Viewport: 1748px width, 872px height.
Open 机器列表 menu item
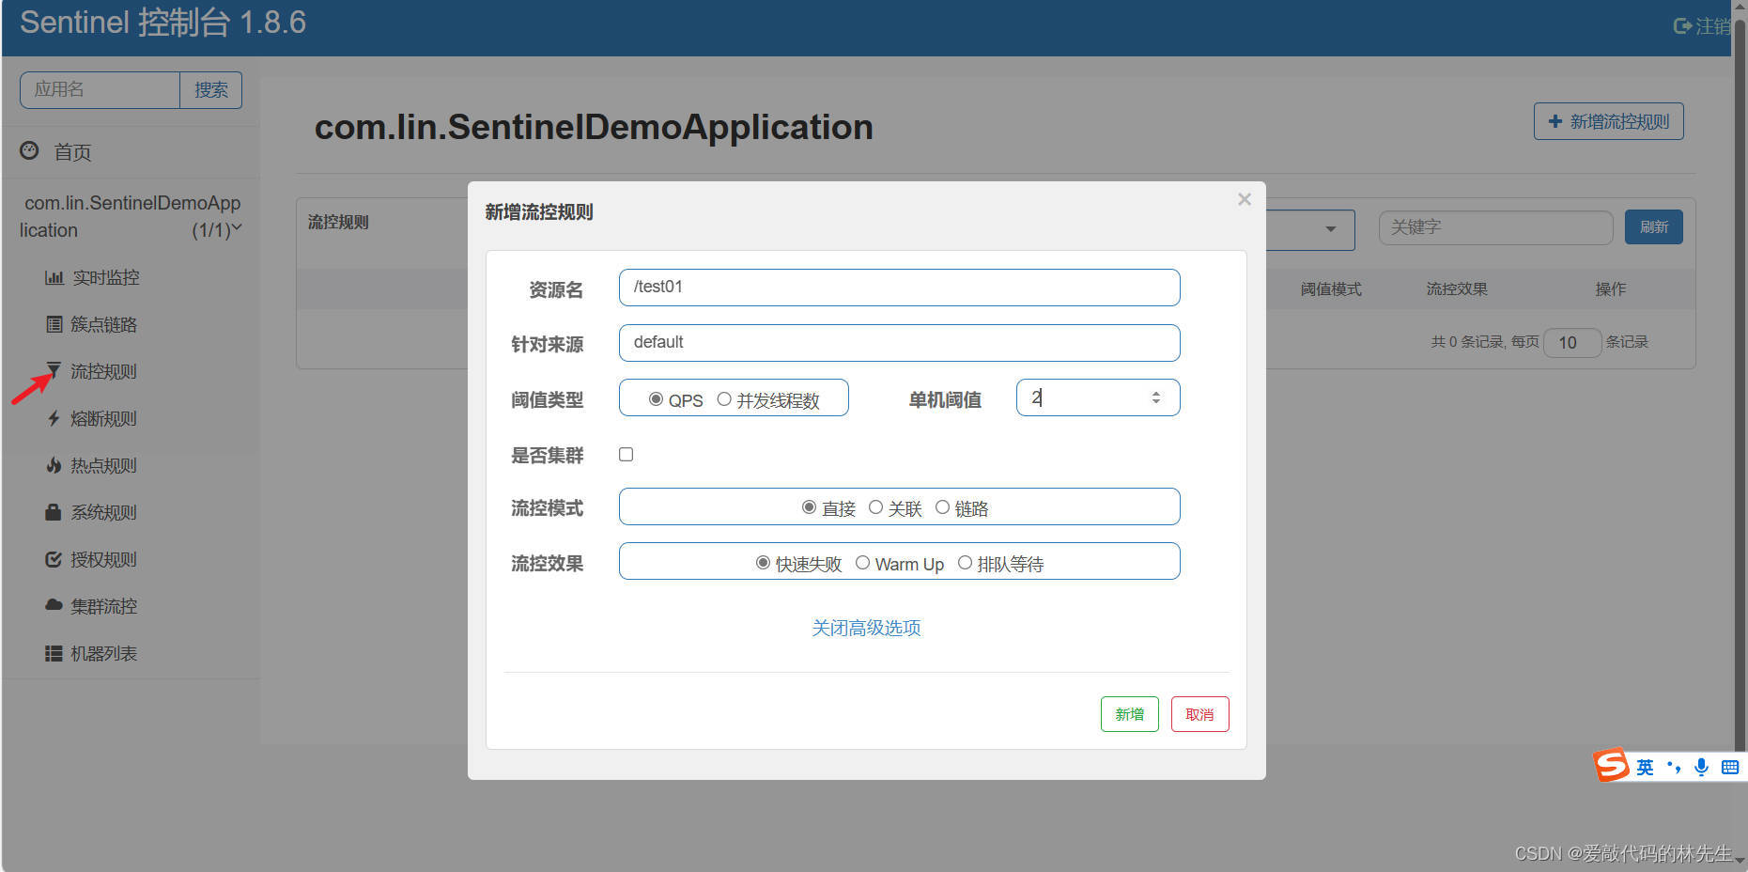(x=104, y=653)
